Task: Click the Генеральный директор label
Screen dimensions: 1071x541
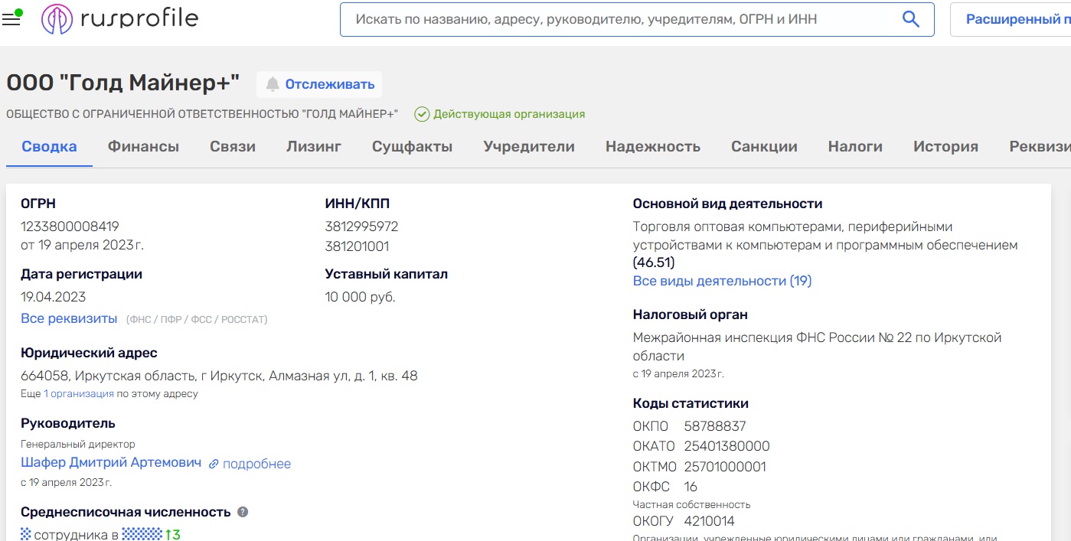Action: coord(78,444)
